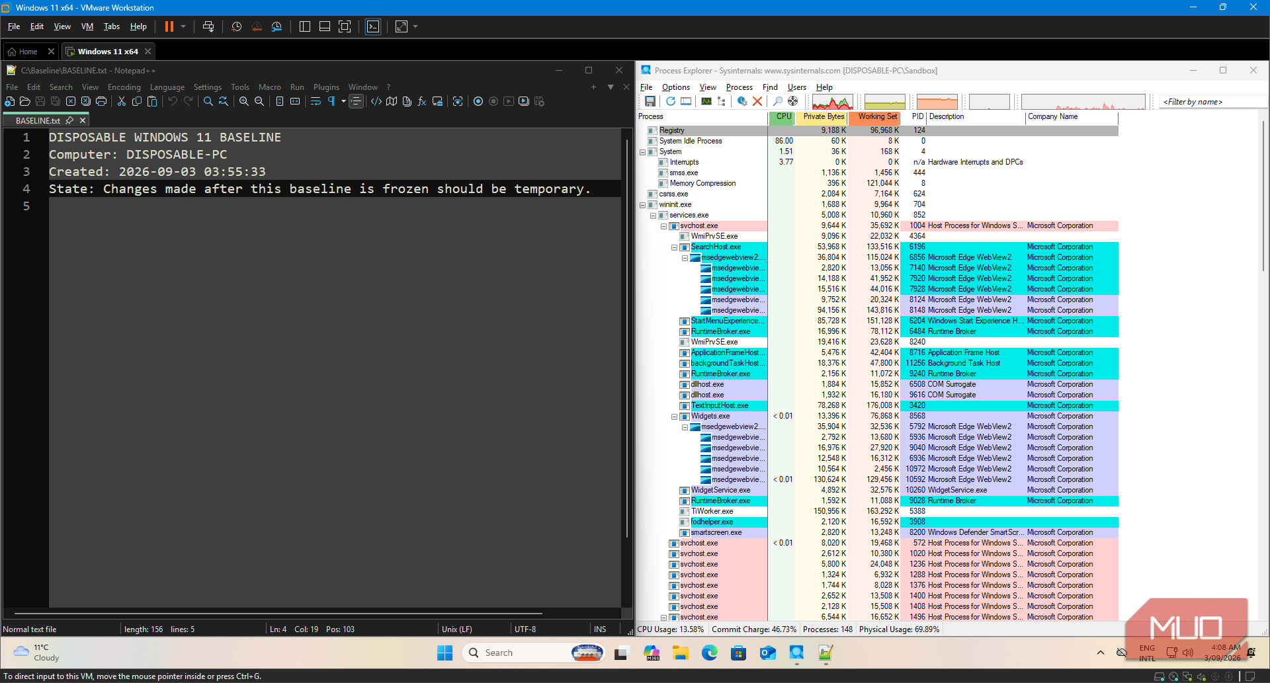Open the physical memory history graph
The image size is (1270, 683).
pyautogui.click(x=937, y=102)
